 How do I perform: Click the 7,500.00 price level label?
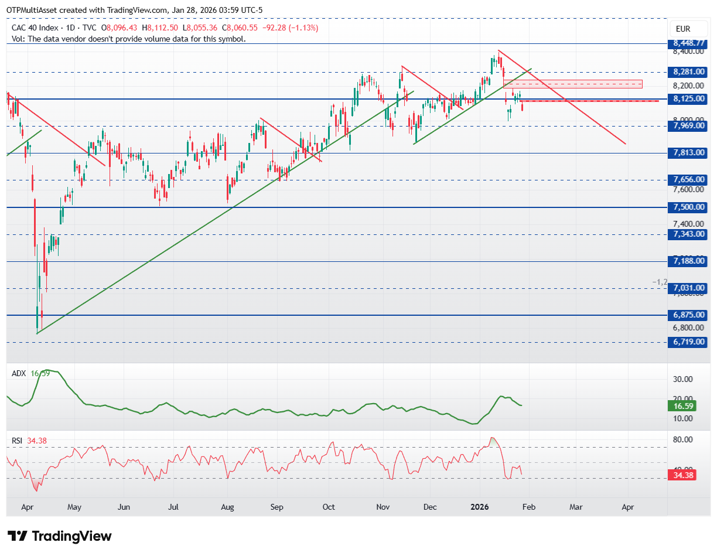687,207
